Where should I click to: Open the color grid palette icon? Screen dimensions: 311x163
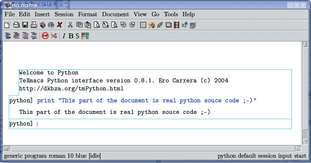[85, 36]
